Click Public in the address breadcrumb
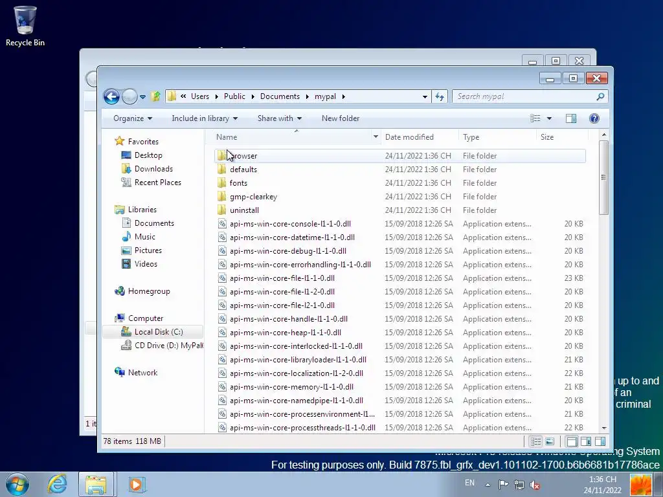The width and height of the screenshot is (663, 497). (x=234, y=96)
